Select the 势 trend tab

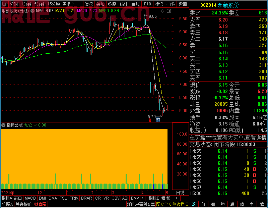point(222,204)
